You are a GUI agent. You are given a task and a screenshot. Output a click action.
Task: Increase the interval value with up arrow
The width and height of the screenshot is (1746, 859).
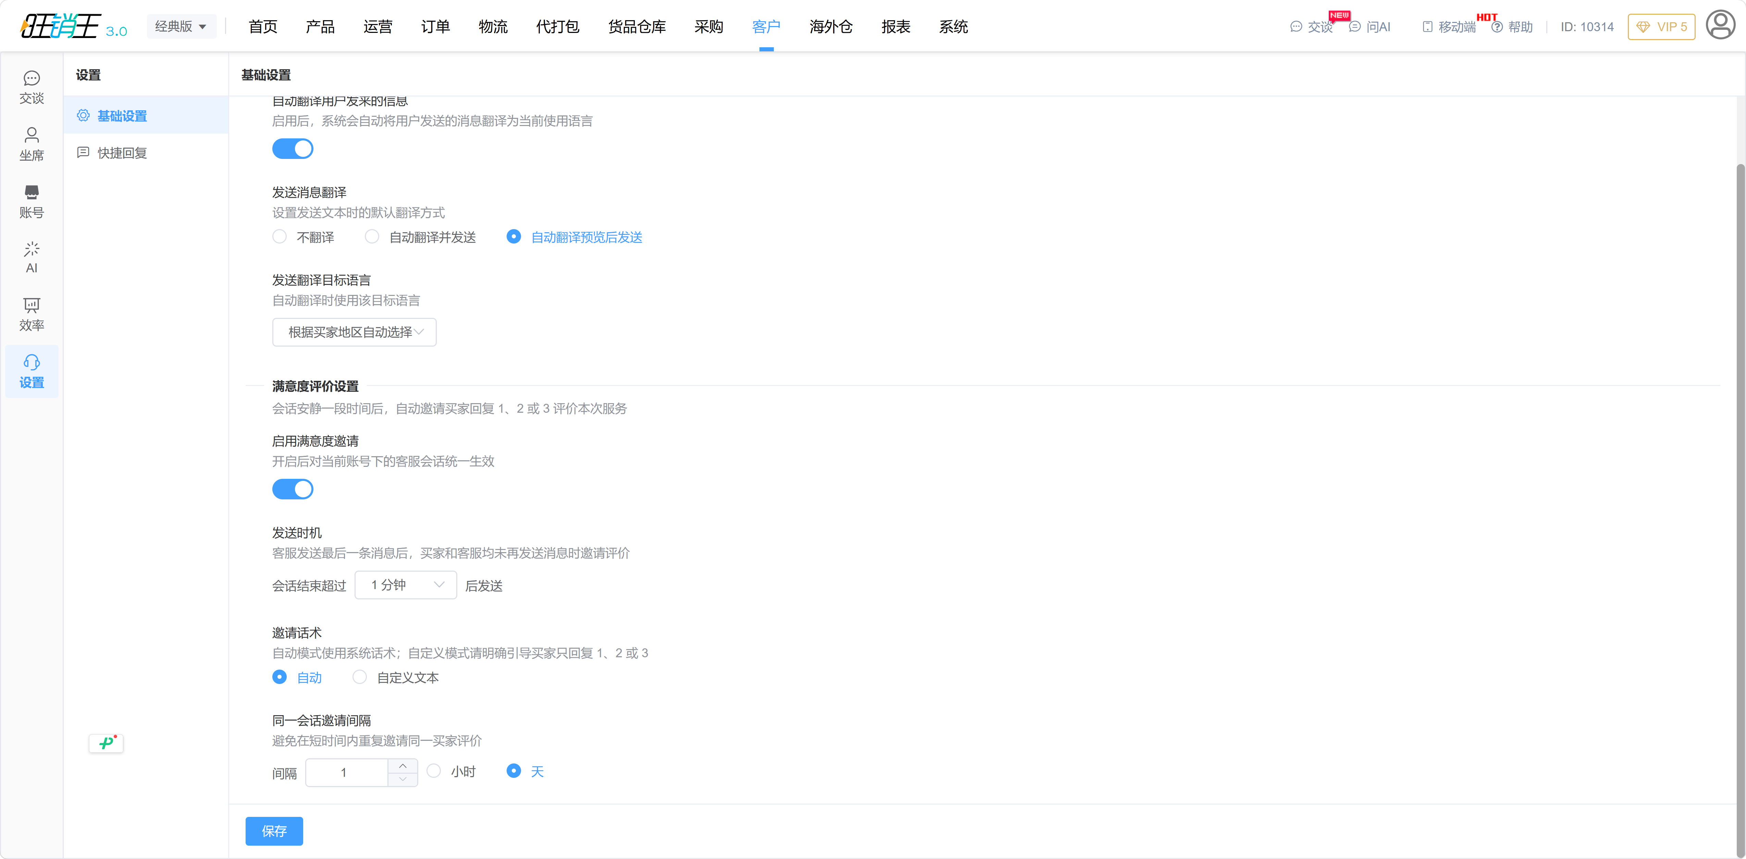click(403, 765)
